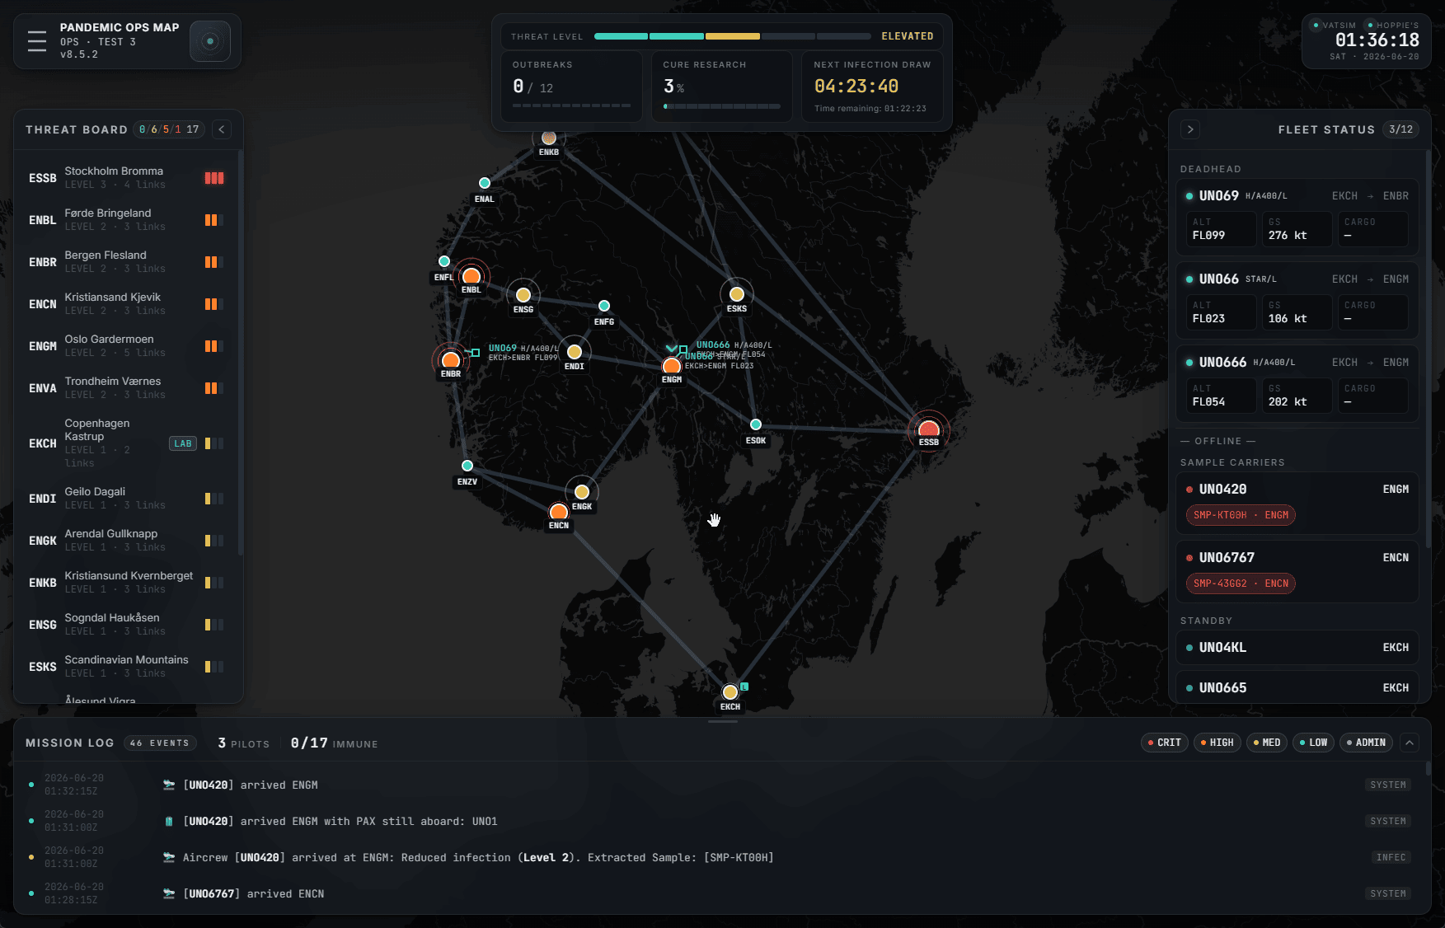Select ENBR airport marker on map
This screenshot has width=1445, height=928.
coord(451,361)
